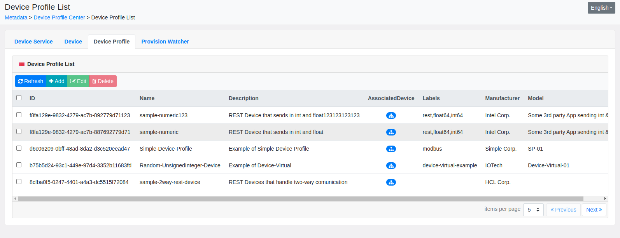The width and height of the screenshot is (620, 238).
Task: Add a new device profile
Action: [57, 81]
